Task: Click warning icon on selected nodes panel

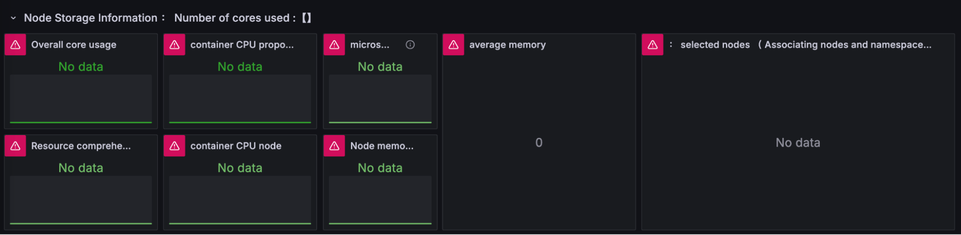Action: (x=652, y=45)
